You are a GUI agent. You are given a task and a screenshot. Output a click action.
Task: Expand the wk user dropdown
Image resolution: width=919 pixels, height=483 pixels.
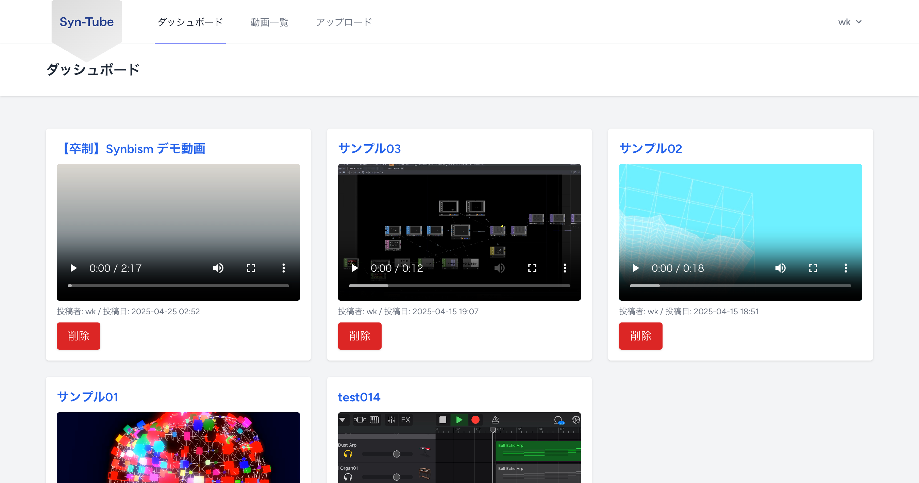click(850, 22)
